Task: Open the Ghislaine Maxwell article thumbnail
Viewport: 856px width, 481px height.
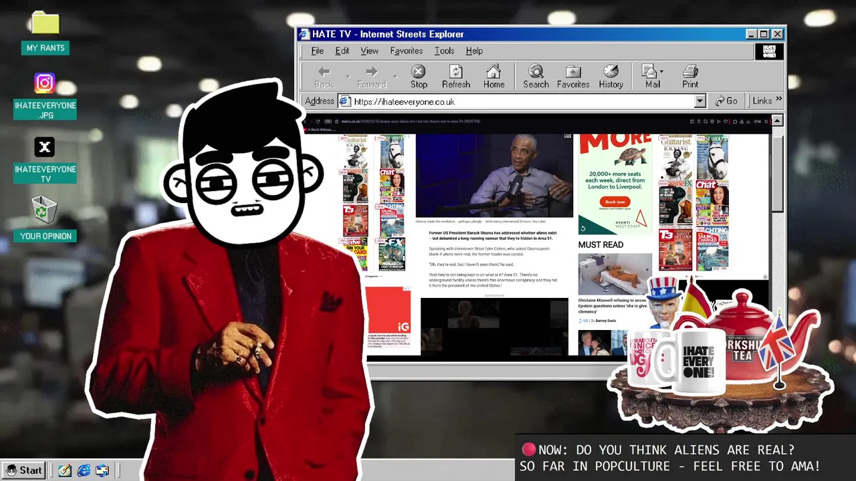Action: point(615,274)
